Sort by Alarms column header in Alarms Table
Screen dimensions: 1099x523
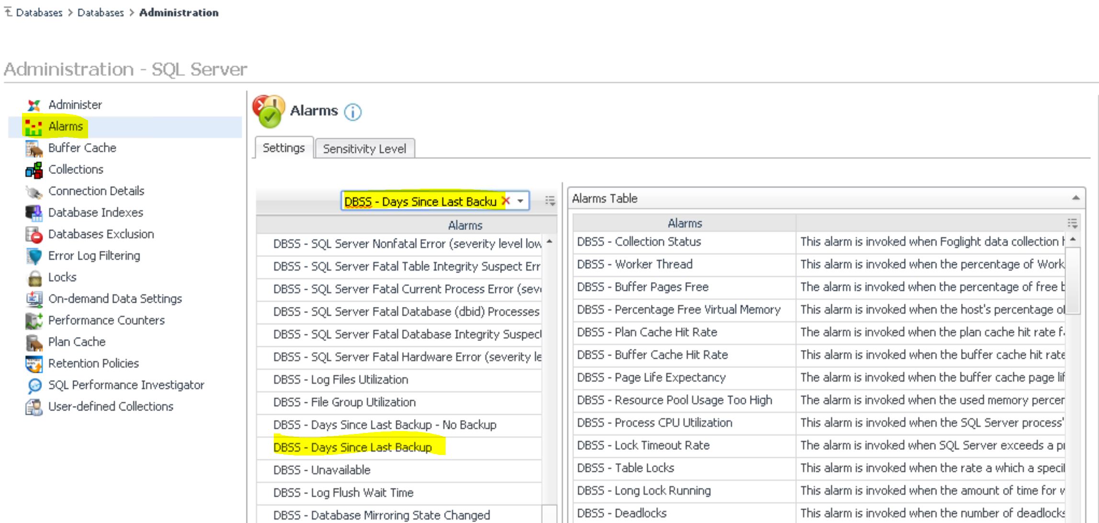684,223
